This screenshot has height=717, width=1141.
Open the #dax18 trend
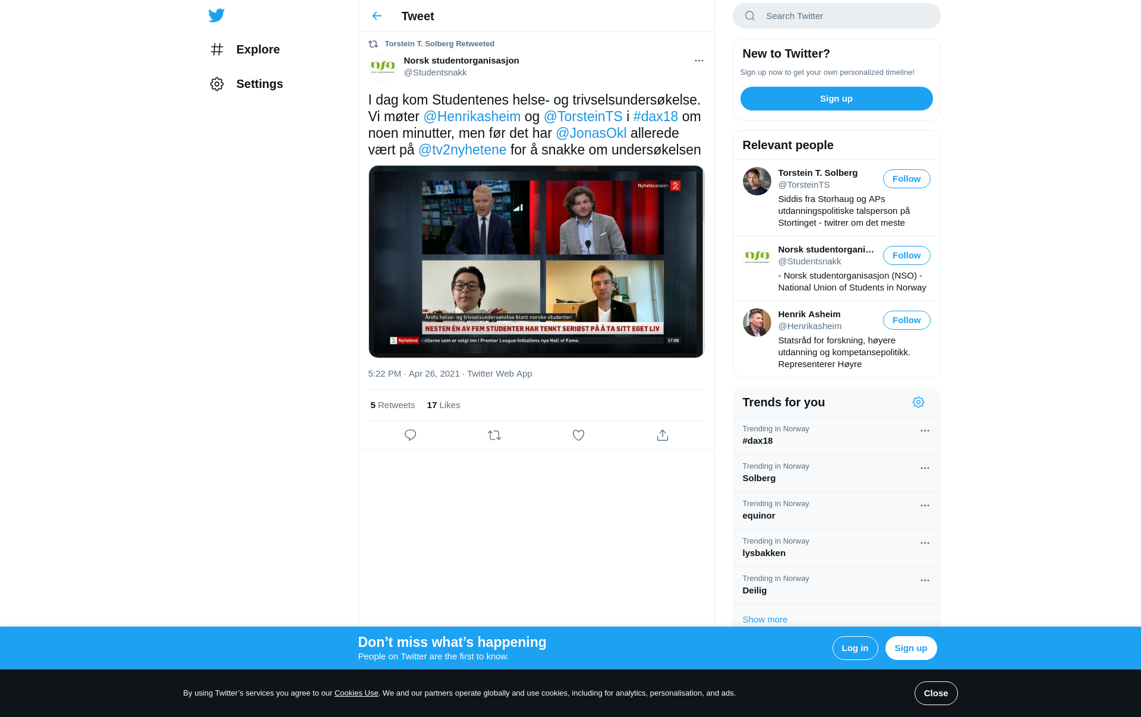click(837, 435)
